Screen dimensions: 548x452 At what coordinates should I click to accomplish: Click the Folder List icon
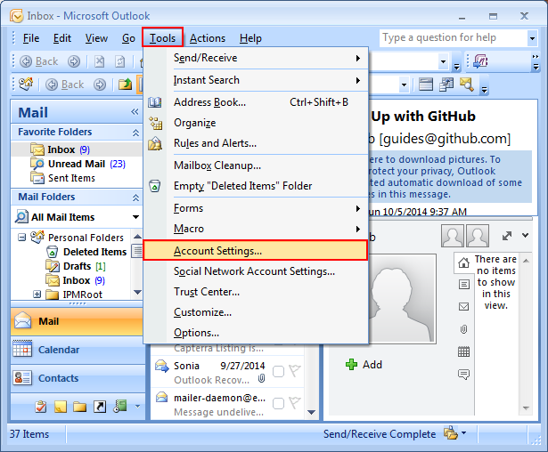pos(79,407)
